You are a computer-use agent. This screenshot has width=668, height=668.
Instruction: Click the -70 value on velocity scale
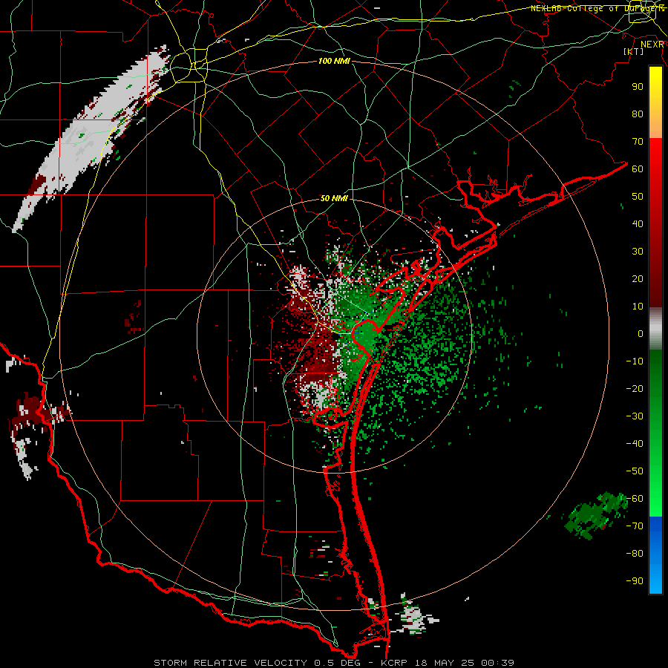[x=635, y=526]
